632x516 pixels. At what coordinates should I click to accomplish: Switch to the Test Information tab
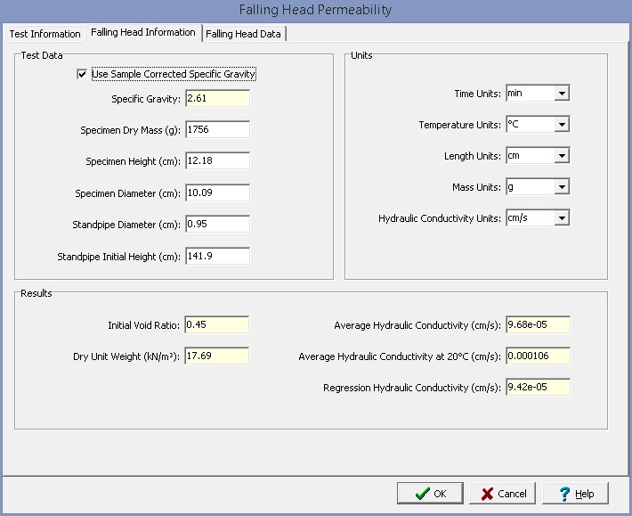coord(45,34)
